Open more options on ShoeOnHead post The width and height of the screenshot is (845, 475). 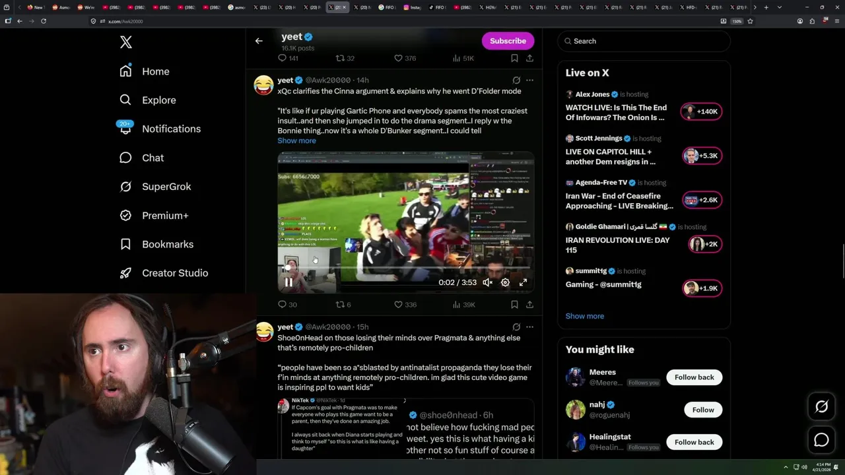pyautogui.click(x=529, y=327)
